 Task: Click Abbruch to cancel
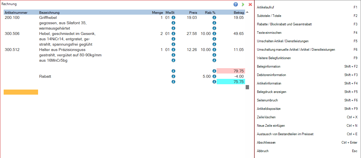click(307, 151)
